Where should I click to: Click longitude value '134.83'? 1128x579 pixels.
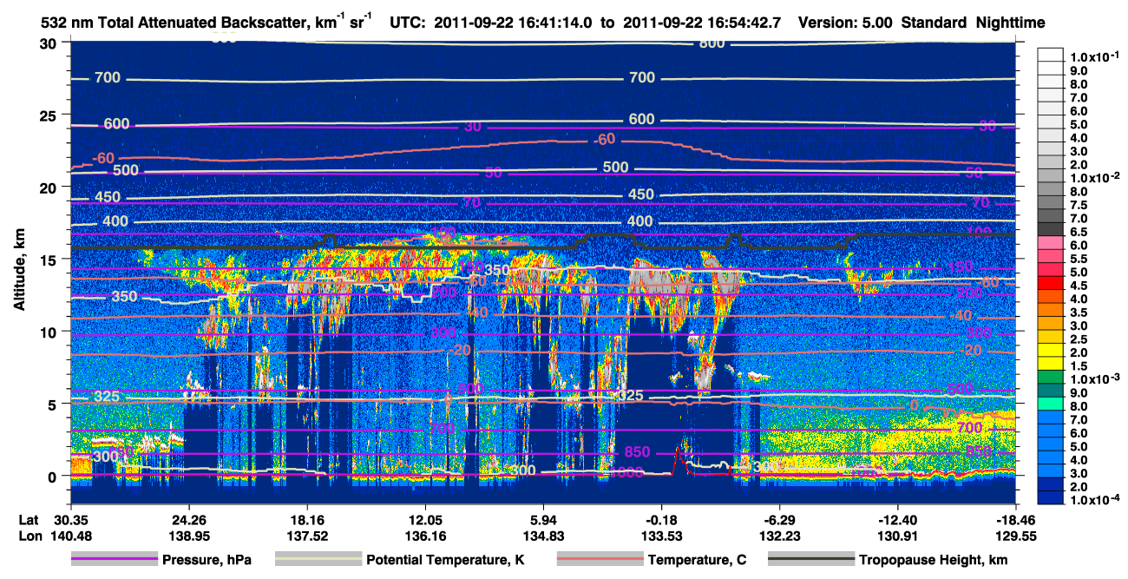point(542,536)
